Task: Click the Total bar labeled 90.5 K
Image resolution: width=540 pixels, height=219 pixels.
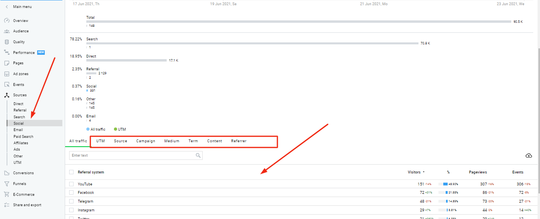Action: 299,22
